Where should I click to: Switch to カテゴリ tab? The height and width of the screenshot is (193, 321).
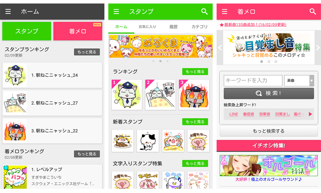200,27
